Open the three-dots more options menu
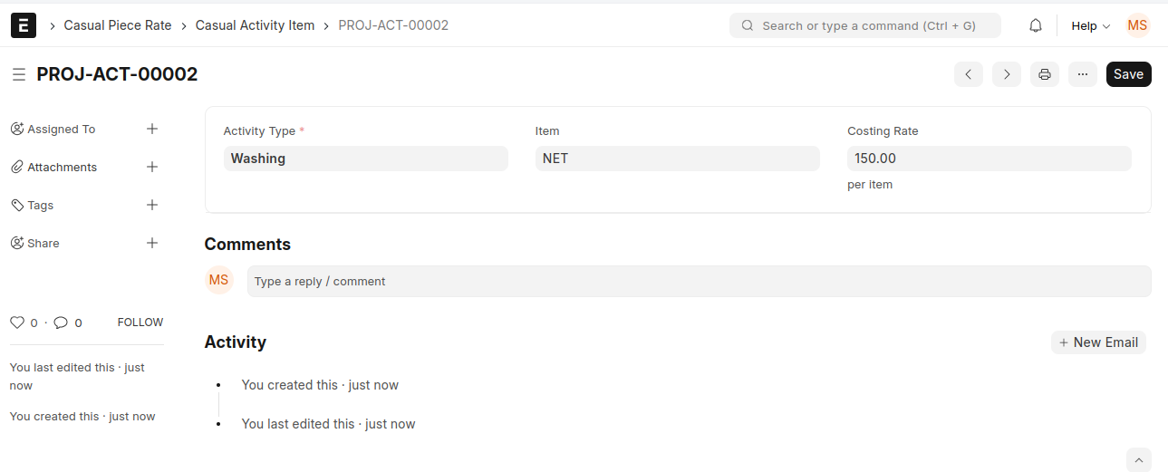This screenshot has width=1168, height=472. [x=1083, y=74]
